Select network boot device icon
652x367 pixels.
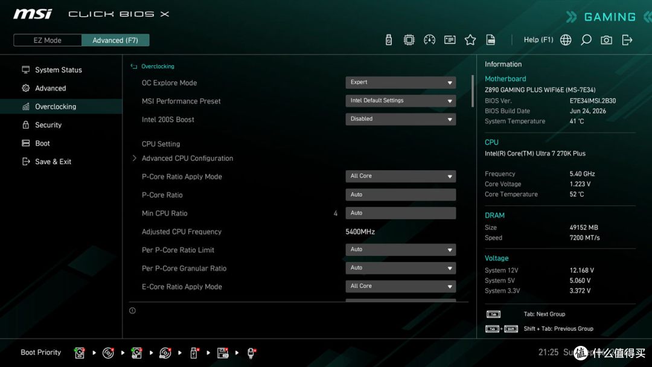pos(251,353)
